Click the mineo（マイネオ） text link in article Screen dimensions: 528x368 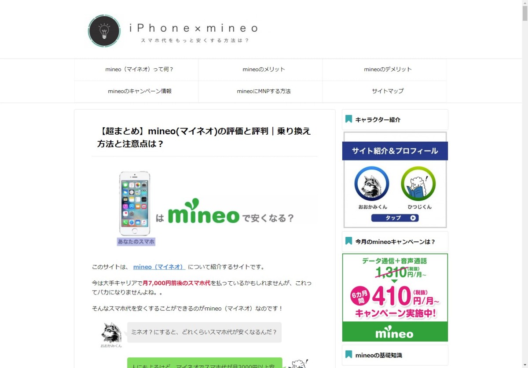[159, 267]
